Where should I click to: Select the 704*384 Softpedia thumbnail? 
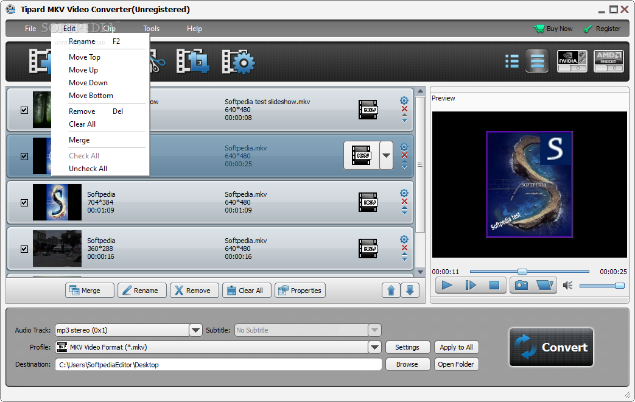tap(57, 202)
